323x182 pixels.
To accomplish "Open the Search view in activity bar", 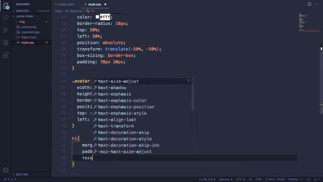I will click(x=6, y=18).
